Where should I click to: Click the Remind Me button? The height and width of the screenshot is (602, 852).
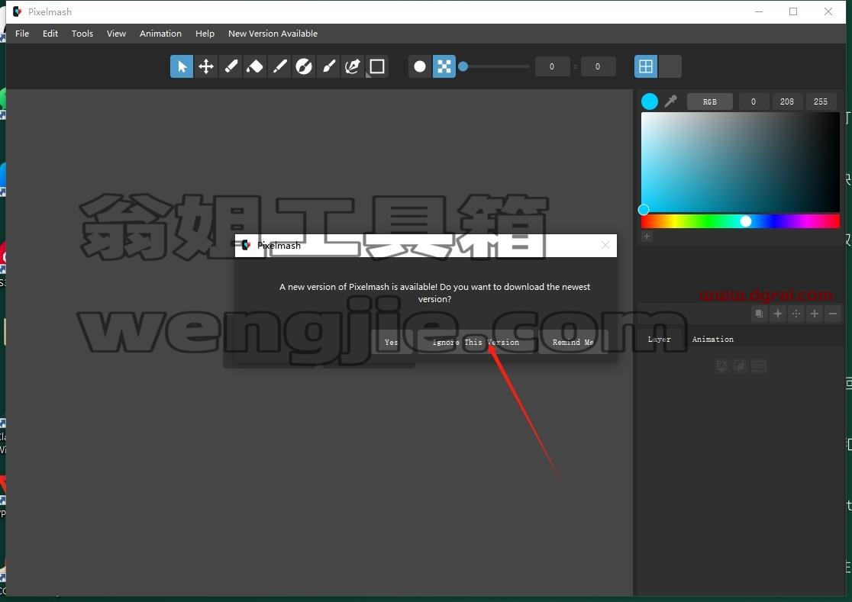(573, 342)
